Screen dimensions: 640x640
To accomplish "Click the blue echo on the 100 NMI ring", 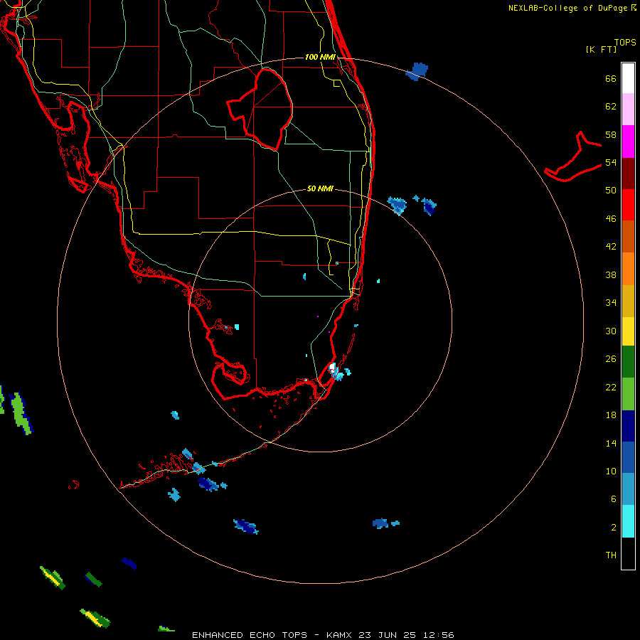I will click(417, 71).
